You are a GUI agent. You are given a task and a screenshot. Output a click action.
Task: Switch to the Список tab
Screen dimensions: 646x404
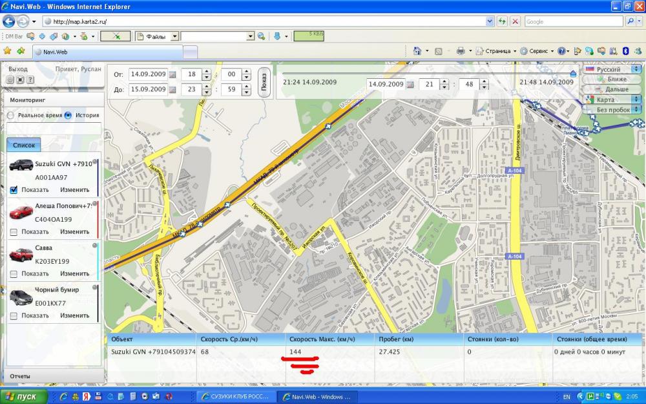click(x=23, y=145)
